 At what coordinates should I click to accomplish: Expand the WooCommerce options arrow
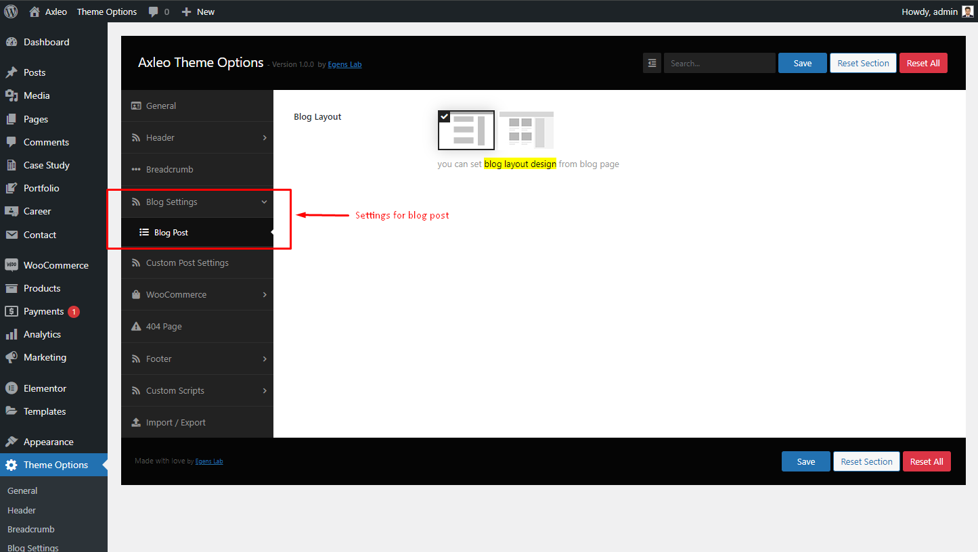point(265,294)
